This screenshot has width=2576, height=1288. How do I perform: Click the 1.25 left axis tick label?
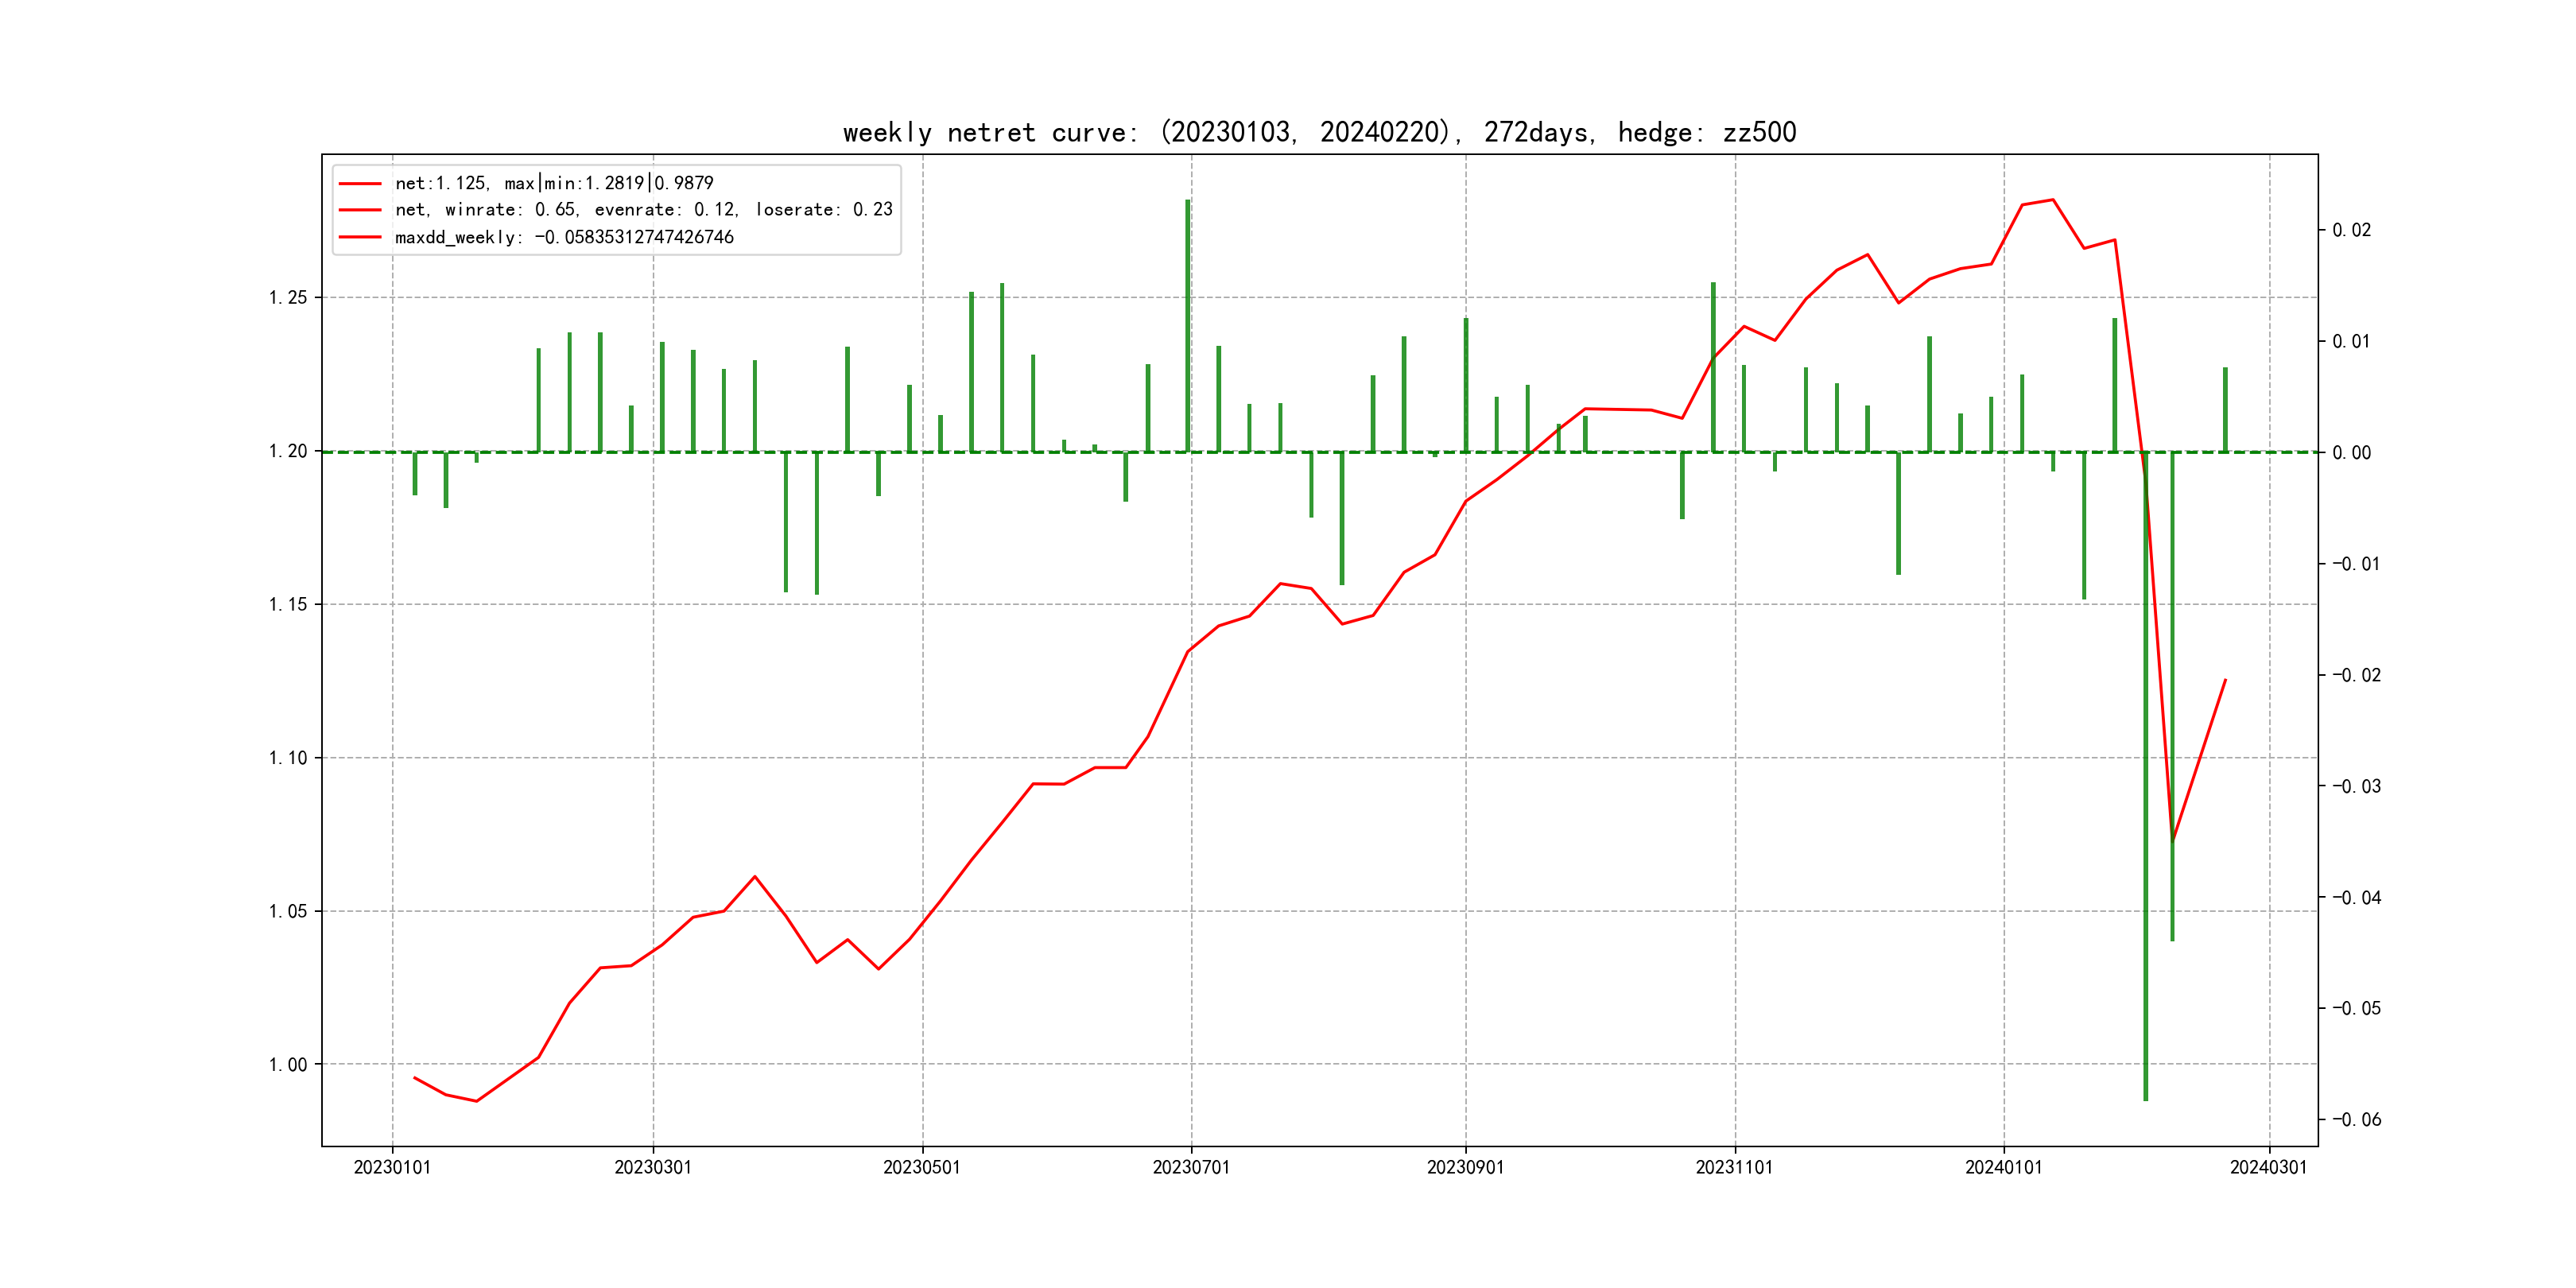click(288, 298)
